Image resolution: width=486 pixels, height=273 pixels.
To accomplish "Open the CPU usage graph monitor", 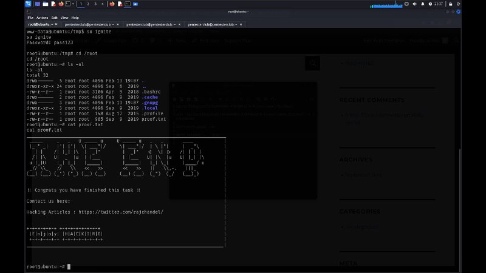I will click(386, 4).
